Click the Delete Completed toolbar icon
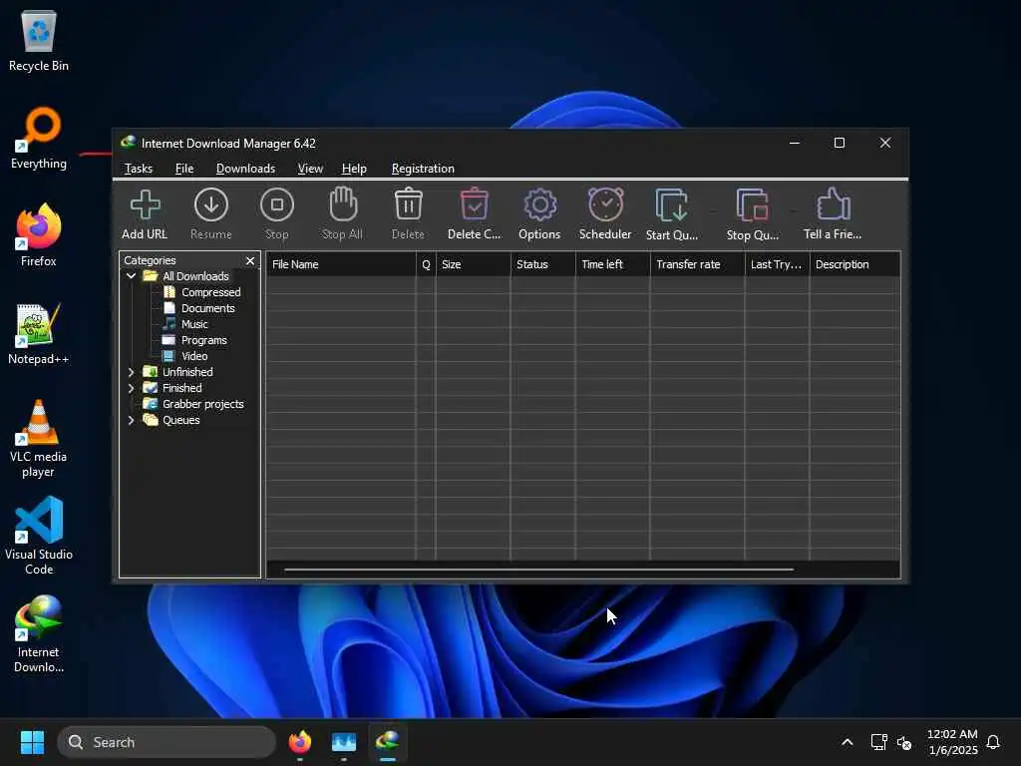Image resolution: width=1021 pixels, height=766 pixels. pos(474,204)
